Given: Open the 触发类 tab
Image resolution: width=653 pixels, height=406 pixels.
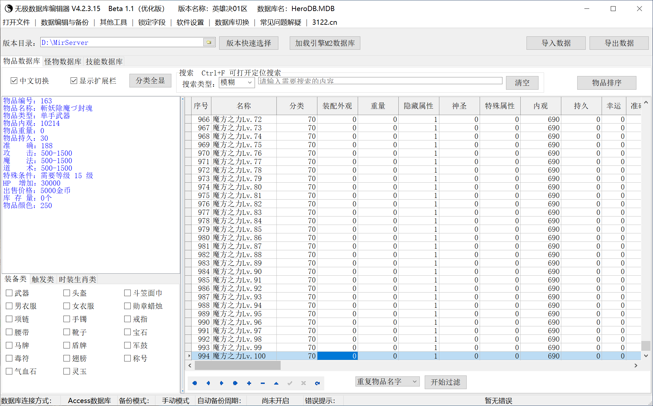Looking at the screenshot, I should pyautogui.click(x=43, y=279).
